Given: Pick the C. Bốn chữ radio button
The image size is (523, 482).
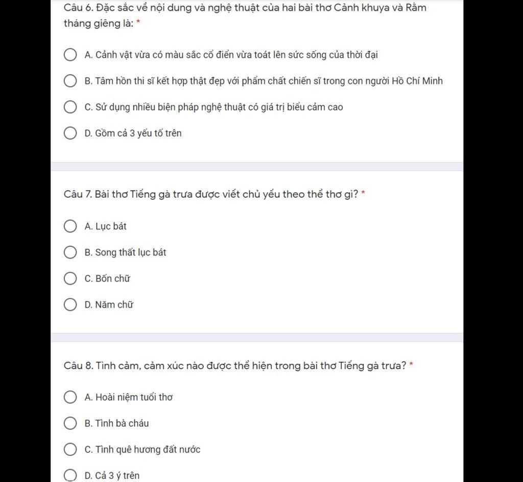Looking at the screenshot, I should tap(70, 279).
